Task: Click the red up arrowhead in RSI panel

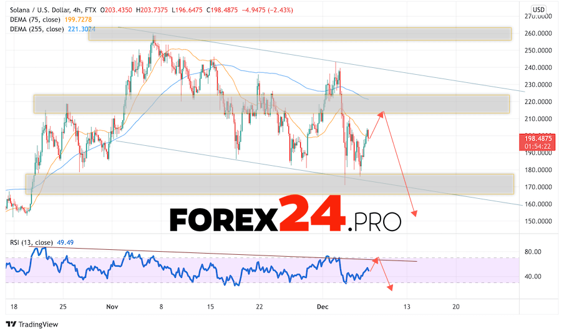Action: pyautogui.click(x=376, y=258)
